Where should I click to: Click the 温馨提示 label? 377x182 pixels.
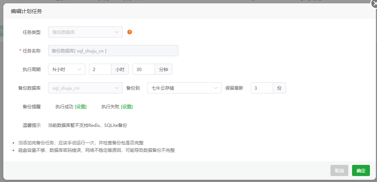pos(32,125)
